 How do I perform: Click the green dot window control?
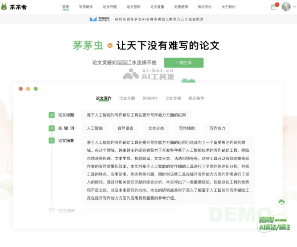click(36, 89)
